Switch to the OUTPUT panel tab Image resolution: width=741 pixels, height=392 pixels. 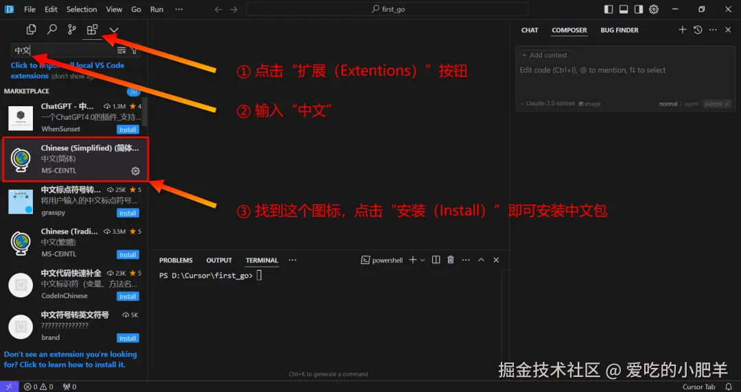(x=219, y=260)
